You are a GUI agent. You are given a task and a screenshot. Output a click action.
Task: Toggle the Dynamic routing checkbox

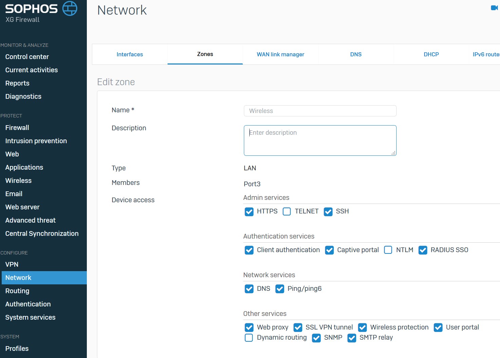[249, 338]
